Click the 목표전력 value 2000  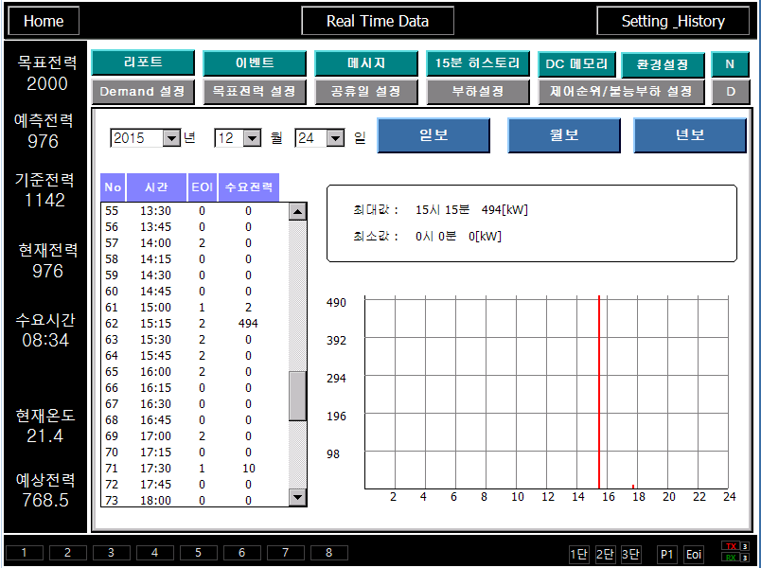[47, 83]
